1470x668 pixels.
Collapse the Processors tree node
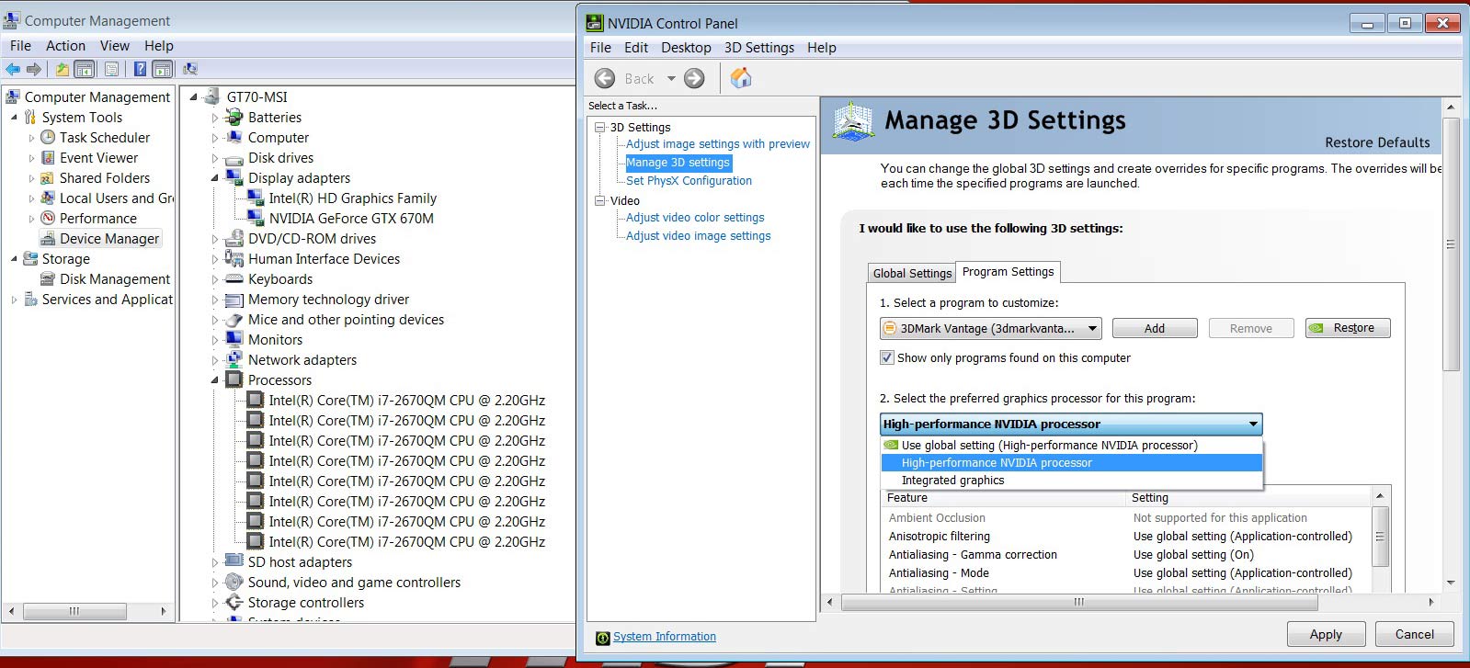[215, 380]
